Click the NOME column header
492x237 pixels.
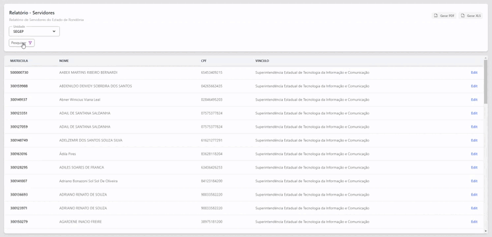click(64, 61)
